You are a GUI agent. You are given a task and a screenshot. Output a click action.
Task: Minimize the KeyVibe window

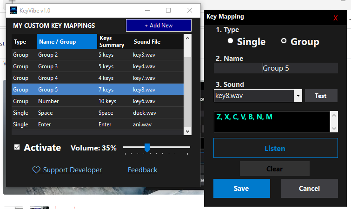147,10
